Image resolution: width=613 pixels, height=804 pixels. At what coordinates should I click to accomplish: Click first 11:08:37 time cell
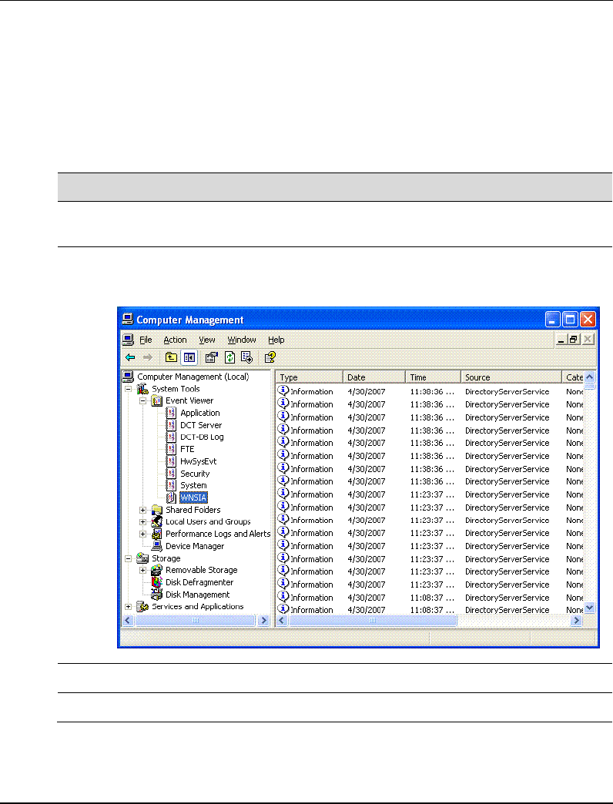coord(431,598)
